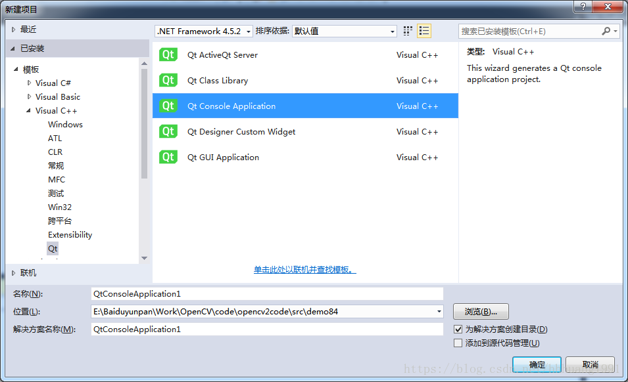
Task: Expand the Visual Basic node
Action: 29,96
